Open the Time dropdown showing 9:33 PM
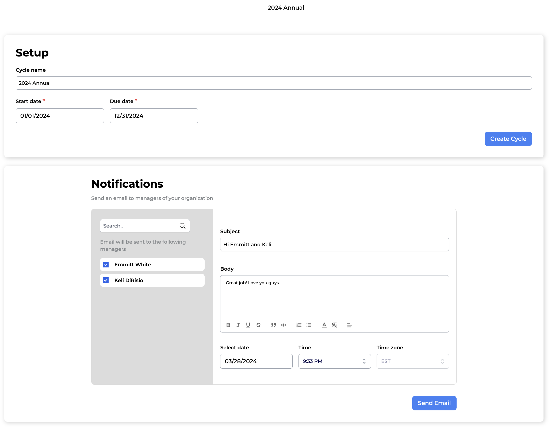 [x=334, y=361]
